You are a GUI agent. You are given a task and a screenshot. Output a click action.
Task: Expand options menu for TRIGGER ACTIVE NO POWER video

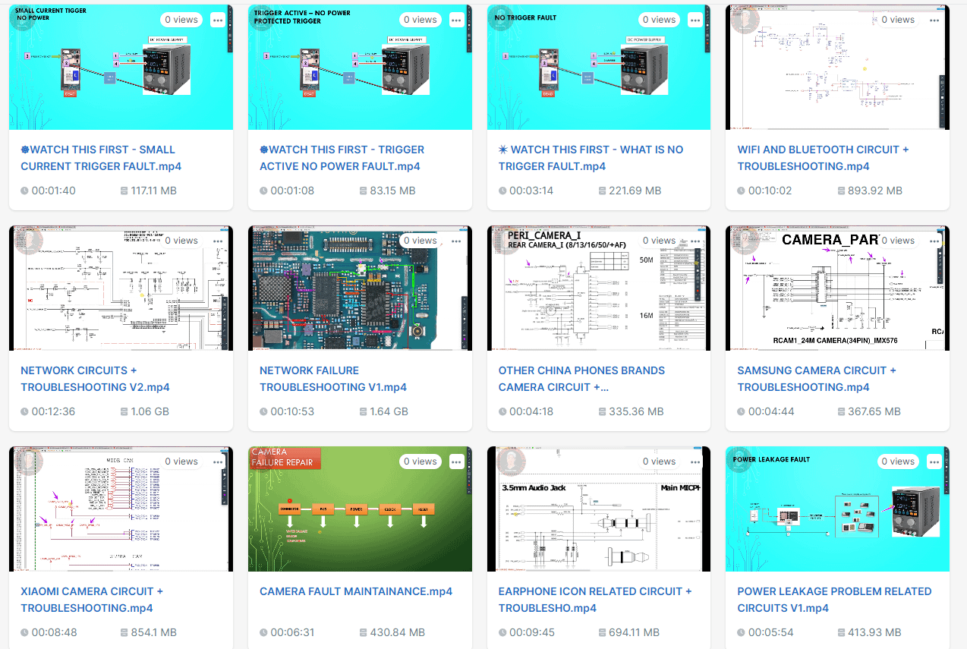coord(456,20)
